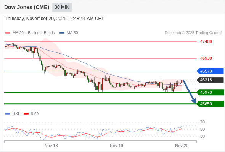Click the RSI legend swatch
The image size is (225, 152).
[8, 114]
